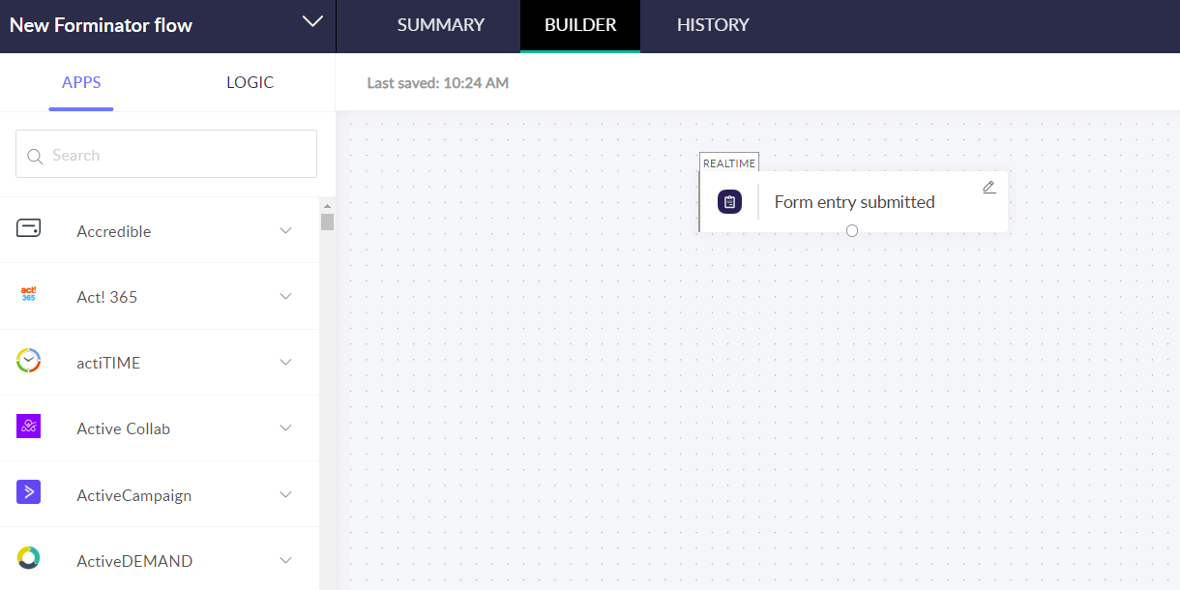Expand the Active Collab chevron
Viewport: 1180px width, 590px height.
point(285,428)
